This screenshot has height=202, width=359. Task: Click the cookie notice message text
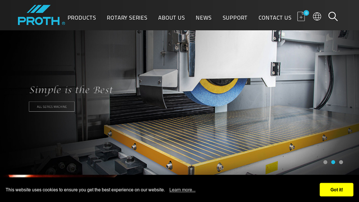[85, 190]
